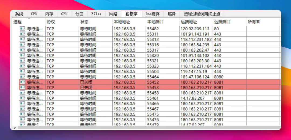Switch to the 系统 tab
Image resolution: width=291 pixels, height=140 pixels.
(x=19, y=14)
